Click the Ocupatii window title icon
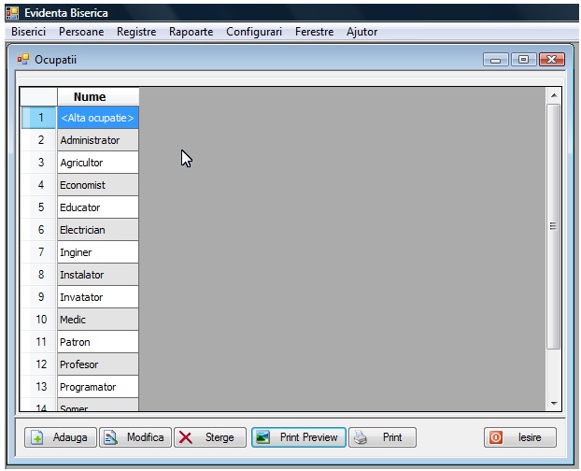Screen dimensions: 581x471 click(23, 60)
